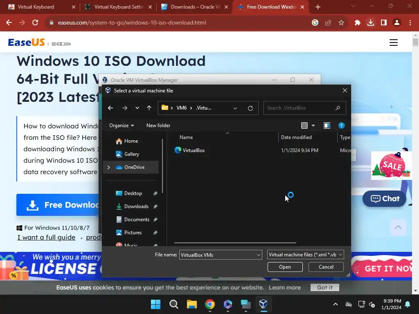Cancel the file selection dialog
The image size is (419, 314).
coord(326,267)
